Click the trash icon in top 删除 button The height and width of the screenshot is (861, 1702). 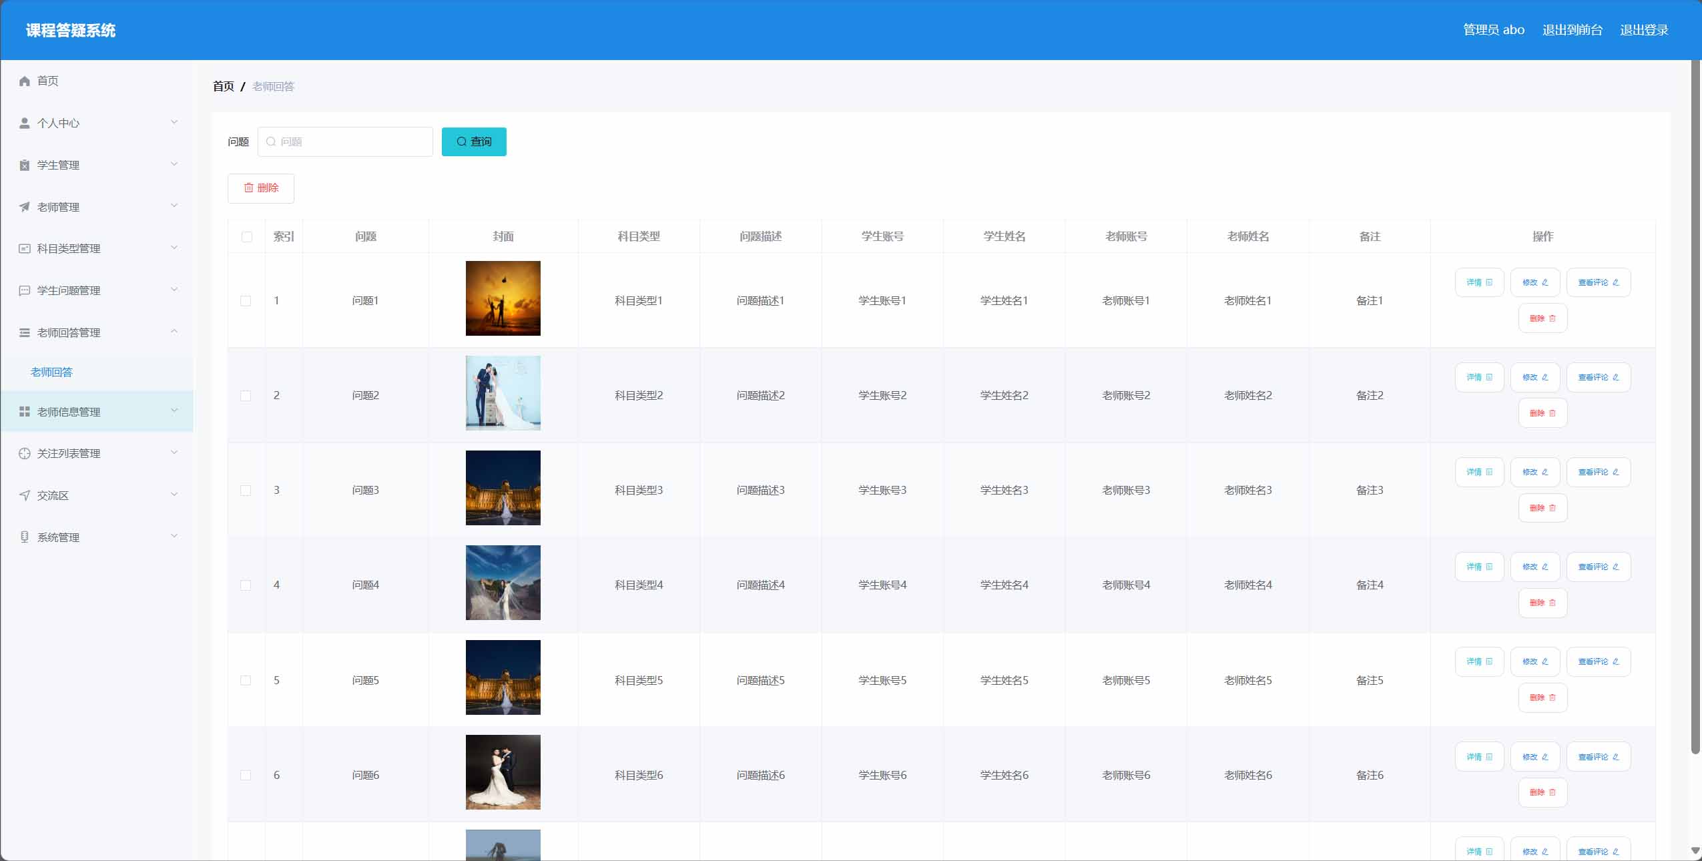coord(248,188)
